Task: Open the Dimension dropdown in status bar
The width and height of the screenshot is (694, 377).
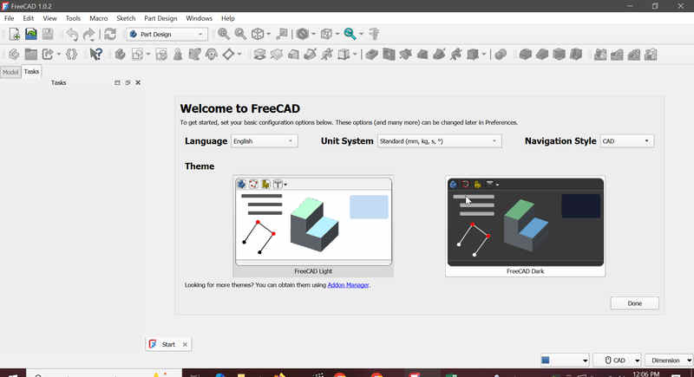Action: point(669,361)
